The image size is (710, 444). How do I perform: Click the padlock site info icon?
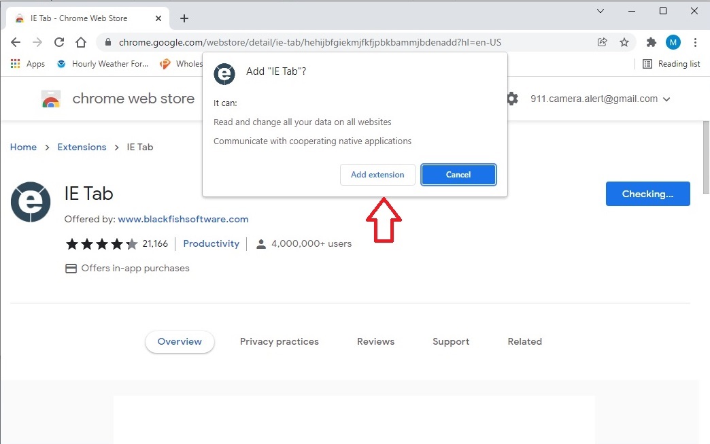coord(107,42)
